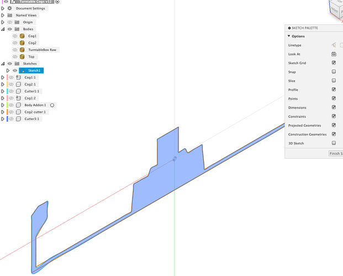Disable the Sketch Grid checkbox
Viewport: 343px width, 276px height.
tap(334, 63)
